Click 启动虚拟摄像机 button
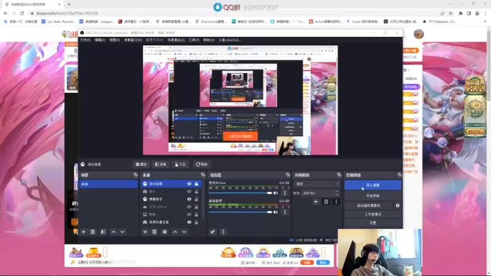This screenshot has width=491, height=276. click(369, 205)
